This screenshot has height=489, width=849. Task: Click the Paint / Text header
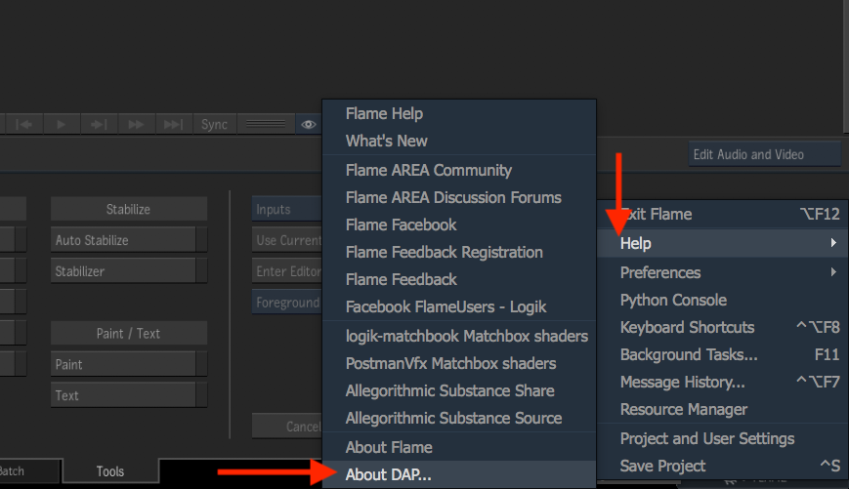point(129,333)
